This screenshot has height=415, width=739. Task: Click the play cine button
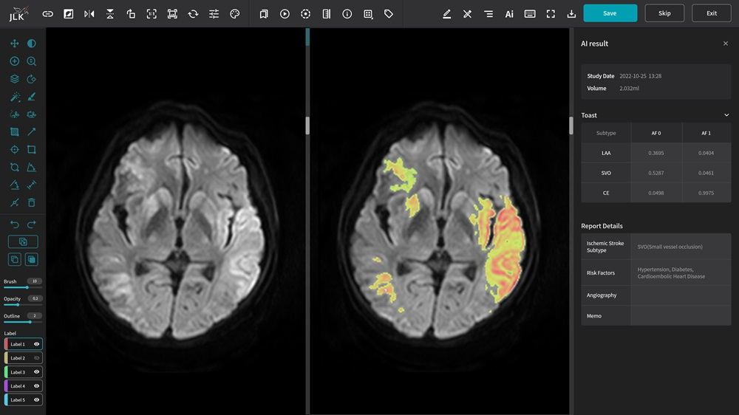pos(285,13)
